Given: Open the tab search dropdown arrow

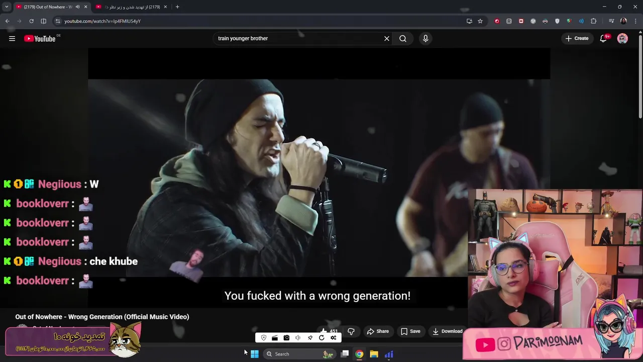Looking at the screenshot, I should point(7,7).
